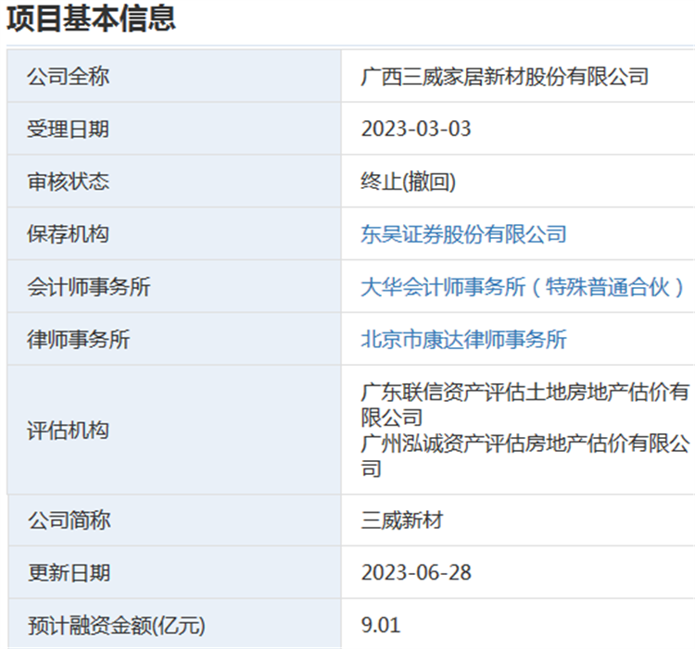Screen dimensions: 695x649
Task: Select appraiser 广州泓诚资产评估房地产估价有限公司
Action: click(x=525, y=456)
